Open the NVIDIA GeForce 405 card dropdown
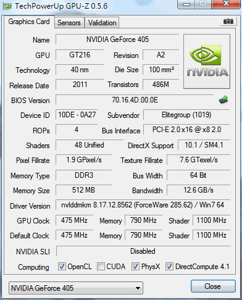 tap(76, 288)
